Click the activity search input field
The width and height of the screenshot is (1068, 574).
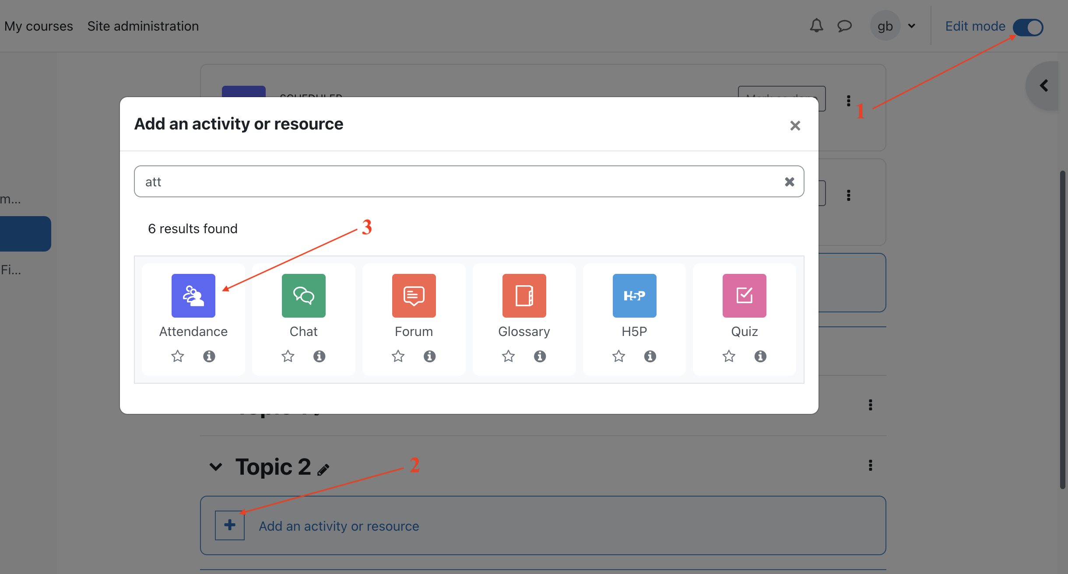pyautogui.click(x=460, y=182)
